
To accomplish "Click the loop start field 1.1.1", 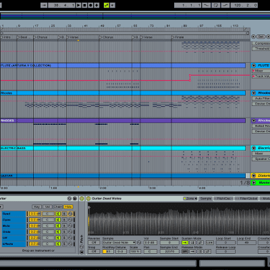I will (188, 5).
